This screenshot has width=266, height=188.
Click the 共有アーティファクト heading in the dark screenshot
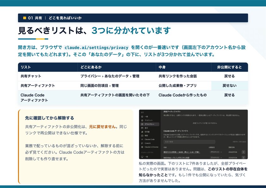[x=172, y=112]
